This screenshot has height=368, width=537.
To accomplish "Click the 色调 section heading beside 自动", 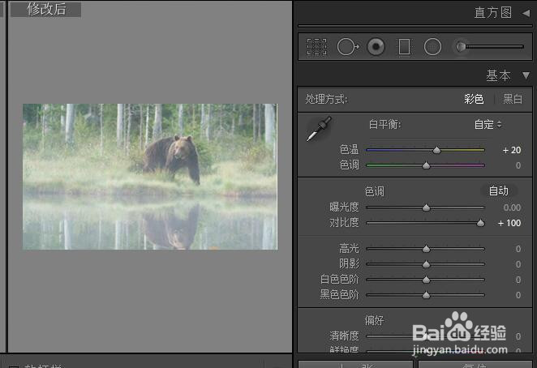I will pos(374,191).
